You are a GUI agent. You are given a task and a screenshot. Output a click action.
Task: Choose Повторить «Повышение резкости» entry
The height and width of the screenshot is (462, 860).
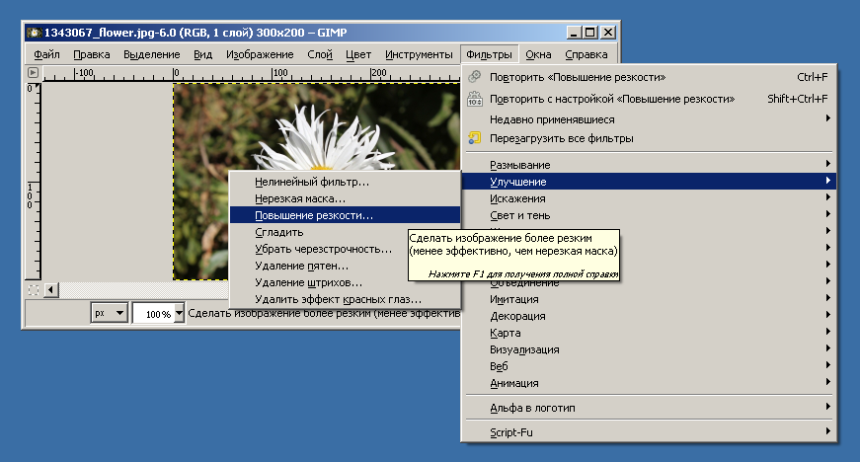pyautogui.click(x=649, y=77)
